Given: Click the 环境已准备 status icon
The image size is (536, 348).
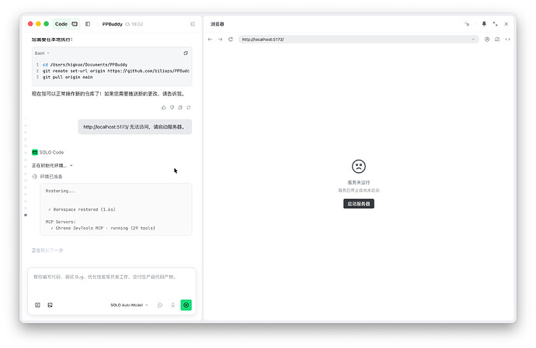Looking at the screenshot, I should (34, 177).
